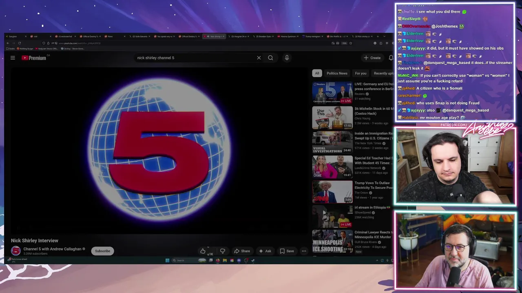522x293 pixels.
Task: Open the Bodycam Shows bookmark
Action: [x=46, y=49]
